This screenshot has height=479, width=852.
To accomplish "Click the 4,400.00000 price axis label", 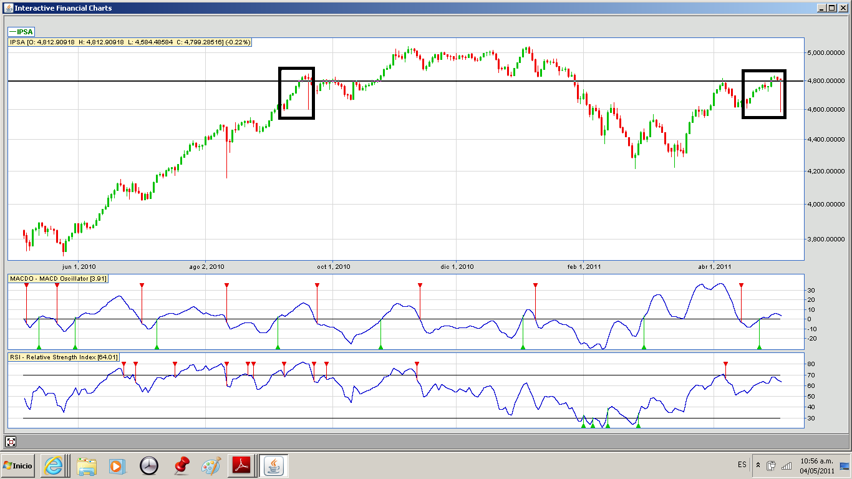I will tap(826, 140).
